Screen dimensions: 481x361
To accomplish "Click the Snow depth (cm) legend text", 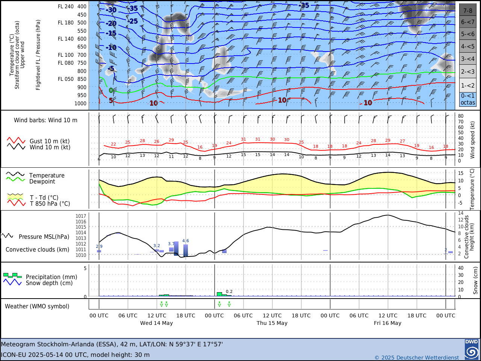I will (49, 283).
